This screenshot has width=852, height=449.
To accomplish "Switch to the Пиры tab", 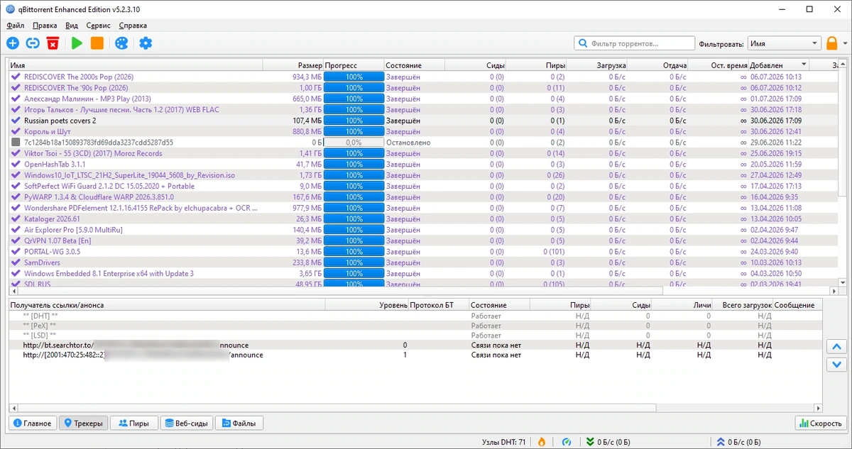I will (x=134, y=423).
